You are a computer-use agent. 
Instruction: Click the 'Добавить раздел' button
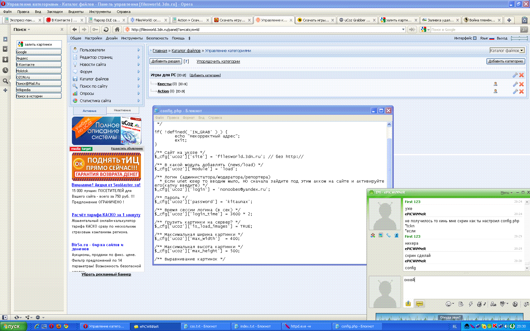coord(166,61)
